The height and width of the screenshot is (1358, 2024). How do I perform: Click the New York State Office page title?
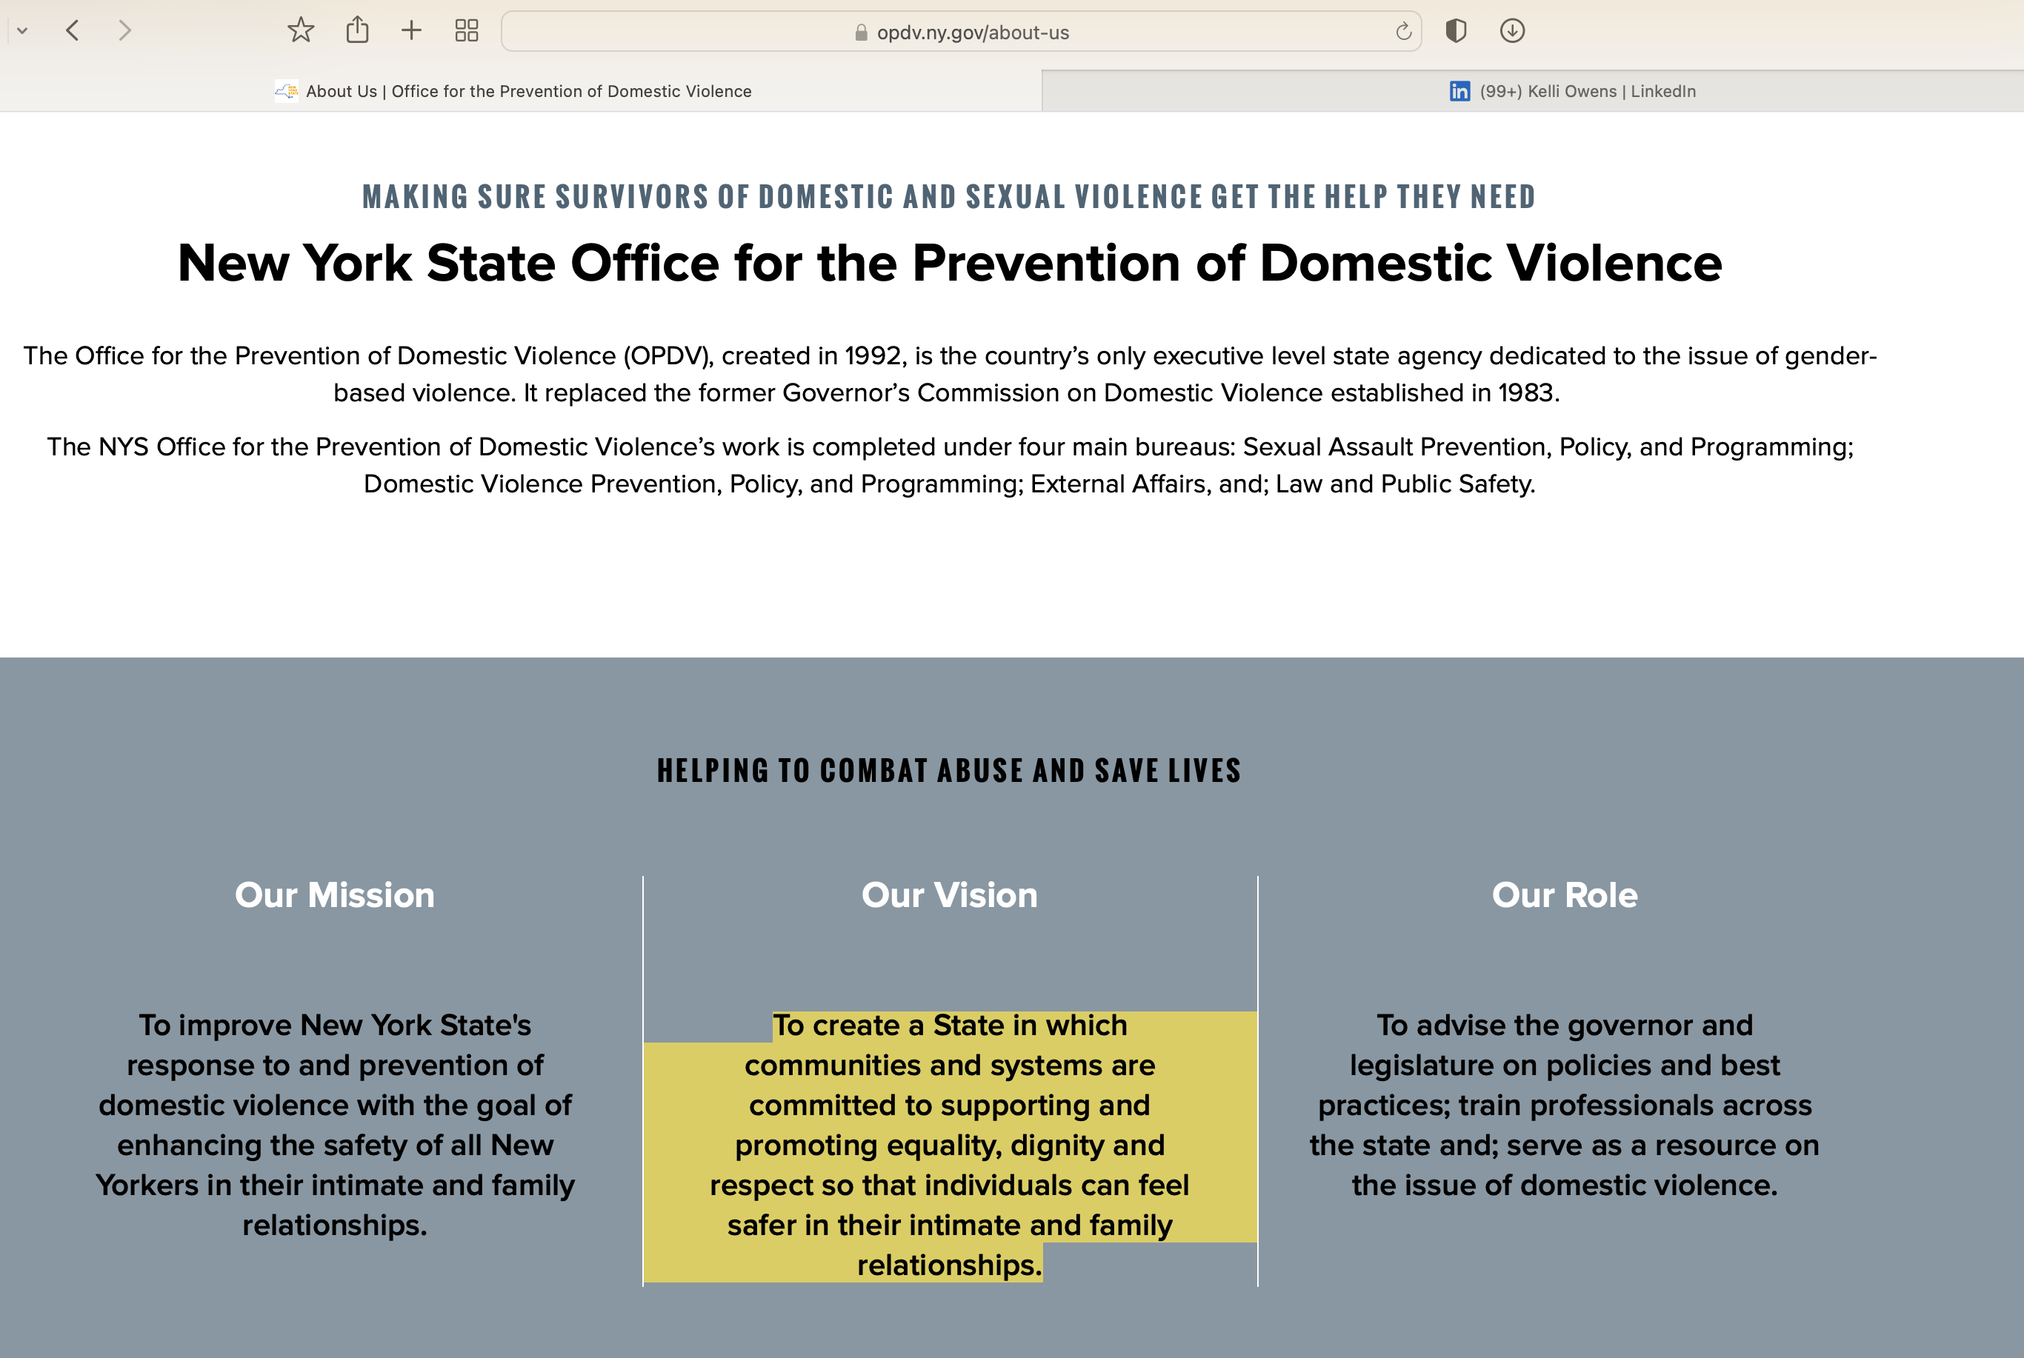pos(949,264)
